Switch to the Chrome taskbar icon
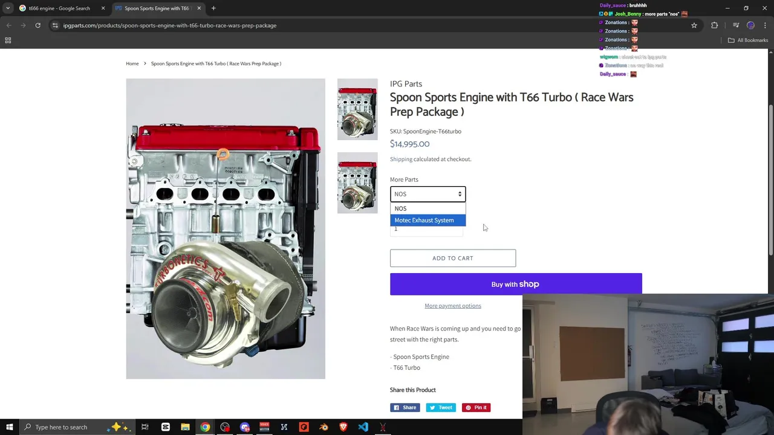The height and width of the screenshot is (435, 774). (205, 427)
